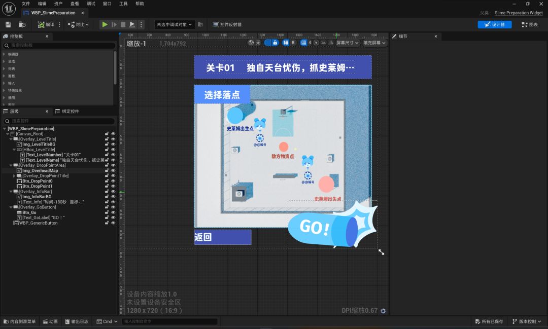Open the 调试 menu
The image size is (548, 329).
[x=91, y=4]
